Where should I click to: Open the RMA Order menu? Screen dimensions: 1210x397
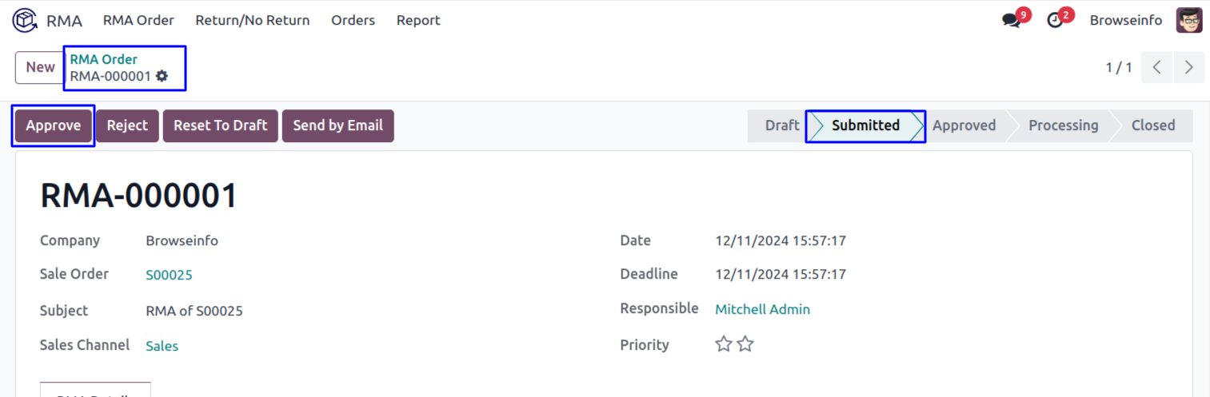click(138, 20)
